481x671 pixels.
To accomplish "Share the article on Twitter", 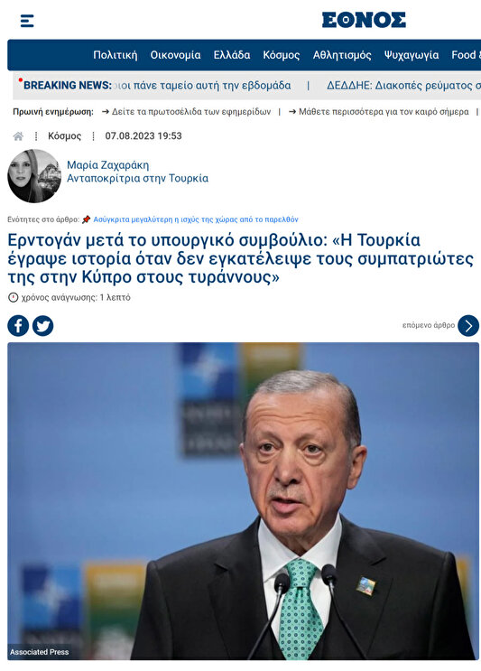I will click(x=42, y=326).
